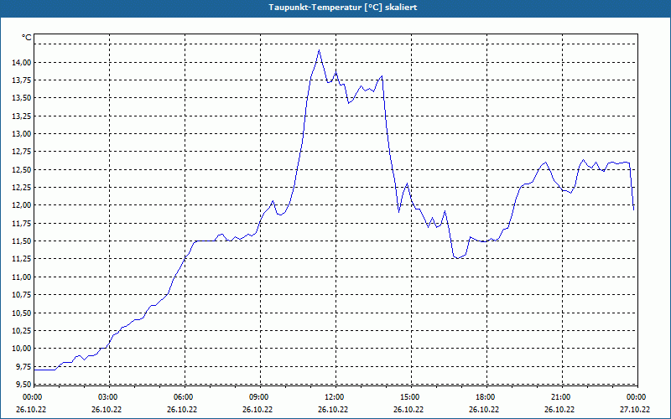This screenshot has height=419, width=671.
Task: Click the 26.10.22 date under 03:00
Action: pyautogui.click(x=107, y=410)
